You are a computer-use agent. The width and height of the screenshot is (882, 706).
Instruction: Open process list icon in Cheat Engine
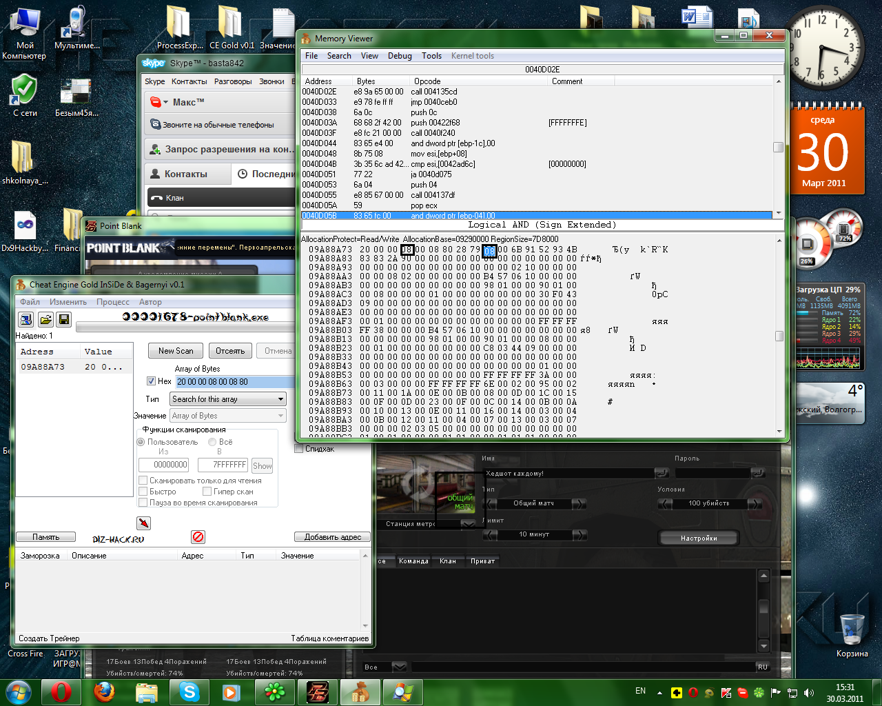click(x=25, y=319)
